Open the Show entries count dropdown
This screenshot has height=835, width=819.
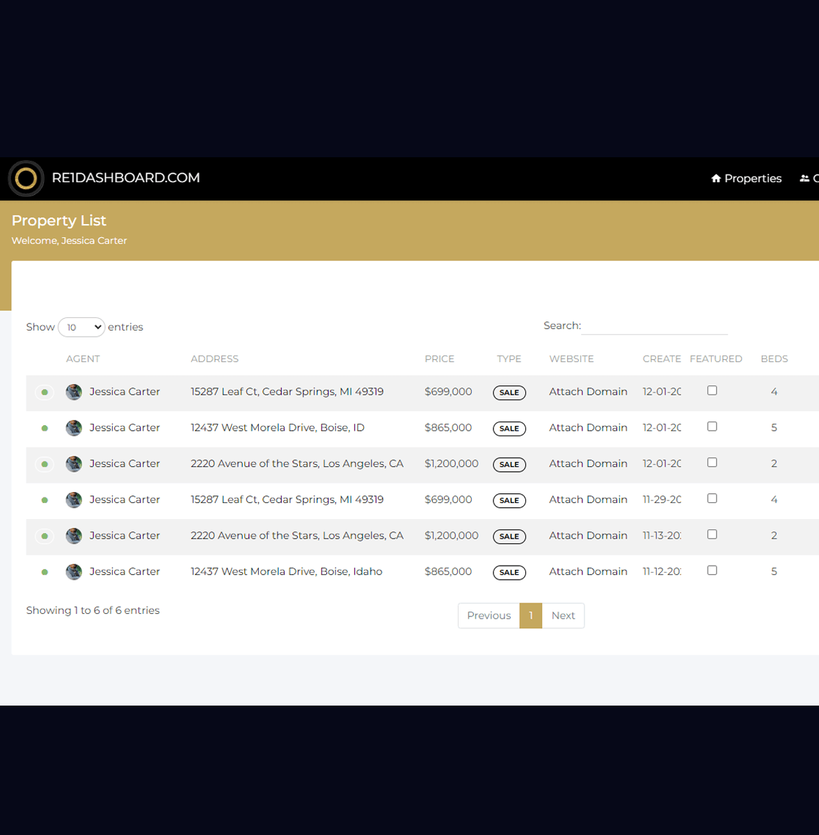81,327
